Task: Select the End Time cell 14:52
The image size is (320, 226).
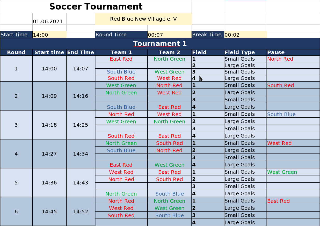Action: click(x=81, y=212)
